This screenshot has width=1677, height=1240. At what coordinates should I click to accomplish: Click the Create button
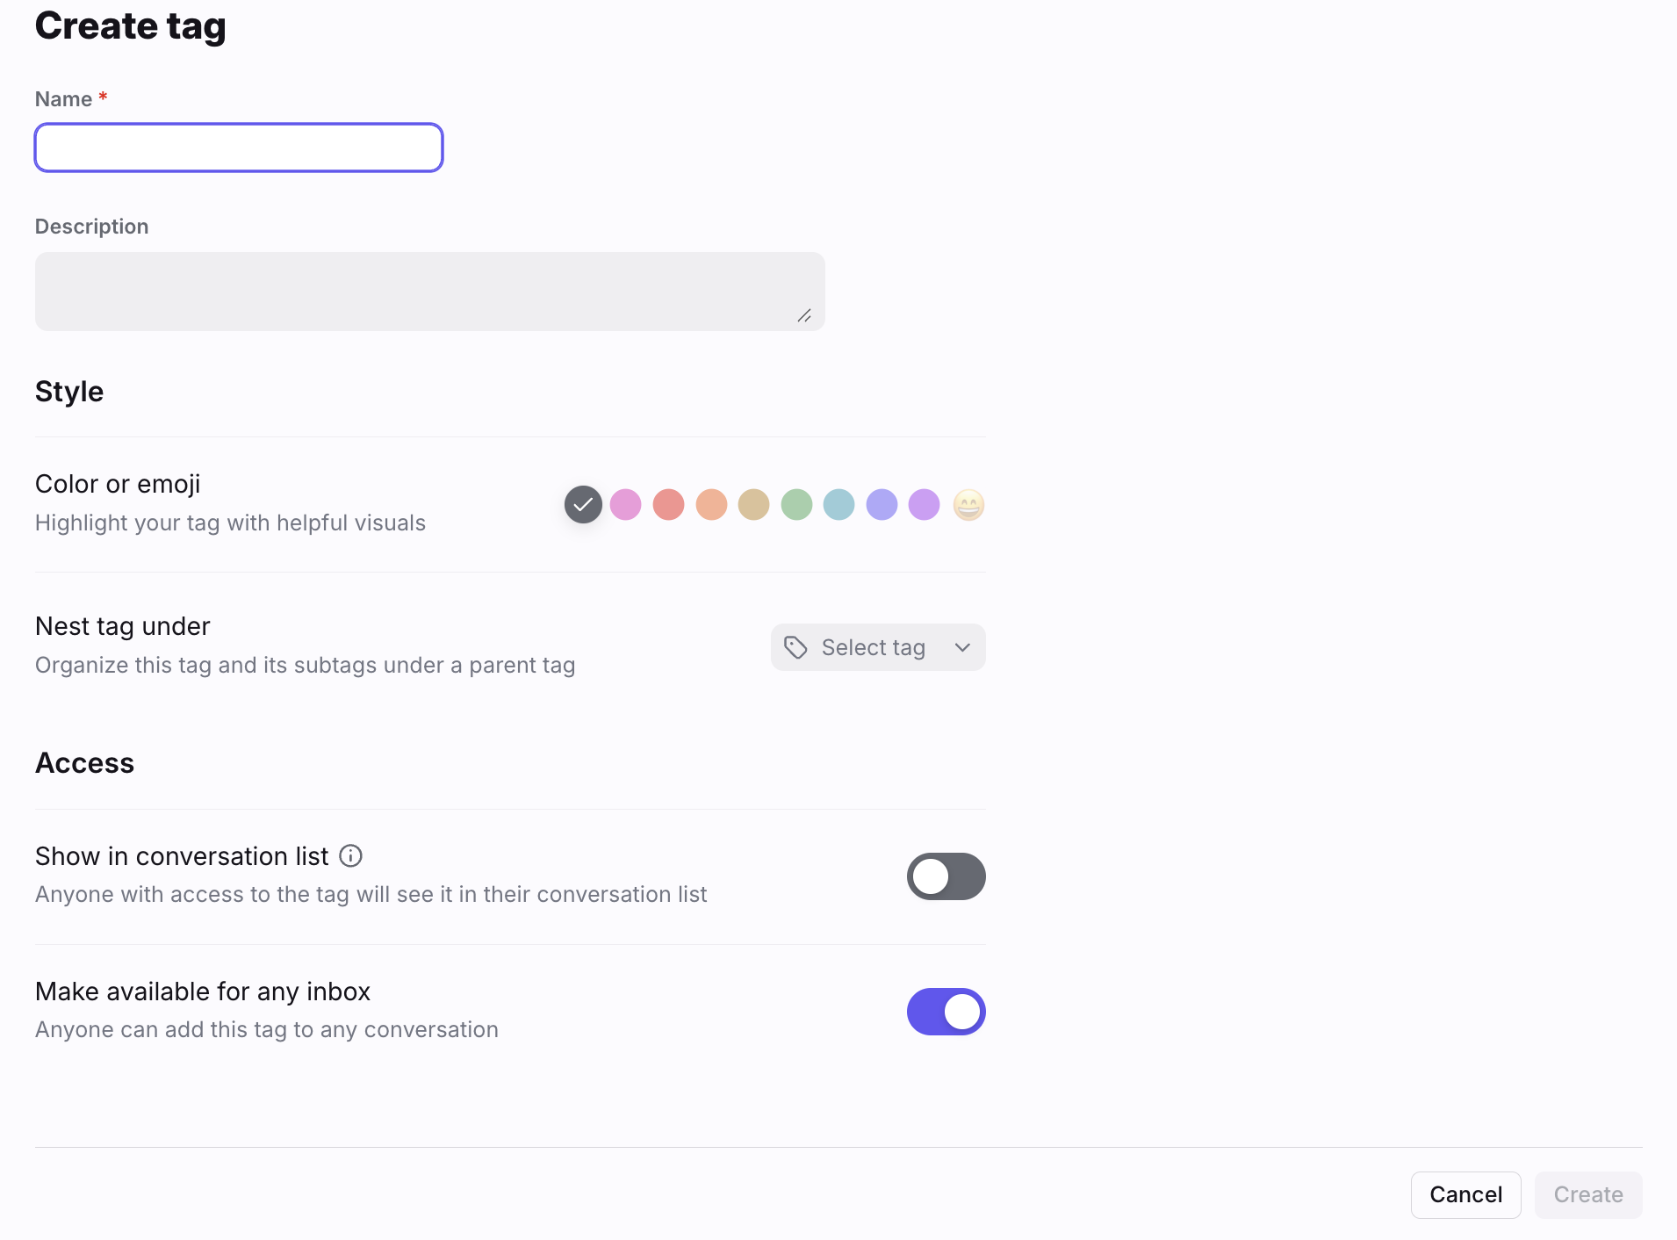coord(1587,1194)
